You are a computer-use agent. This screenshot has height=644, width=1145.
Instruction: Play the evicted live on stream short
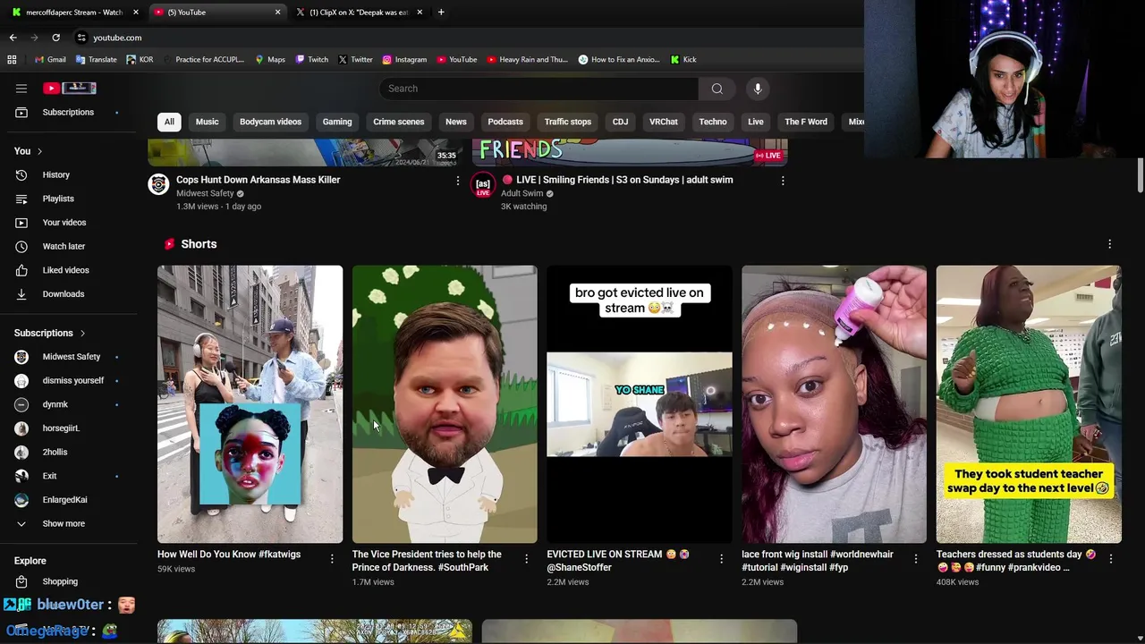pyautogui.click(x=640, y=404)
